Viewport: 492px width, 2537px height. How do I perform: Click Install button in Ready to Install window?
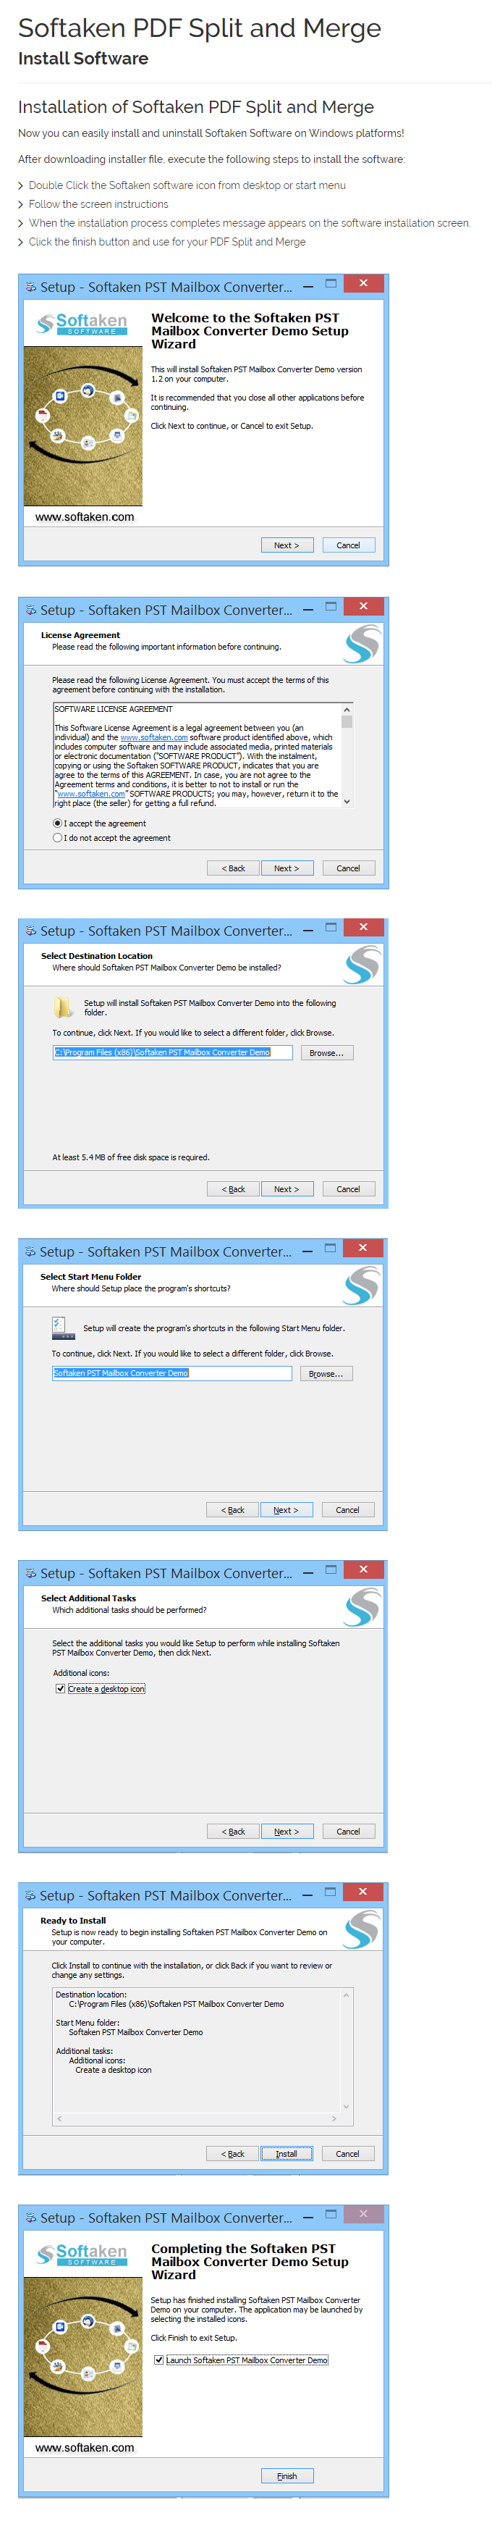tap(287, 2153)
